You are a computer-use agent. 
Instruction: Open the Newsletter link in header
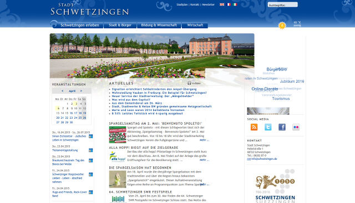(x=208, y=4)
